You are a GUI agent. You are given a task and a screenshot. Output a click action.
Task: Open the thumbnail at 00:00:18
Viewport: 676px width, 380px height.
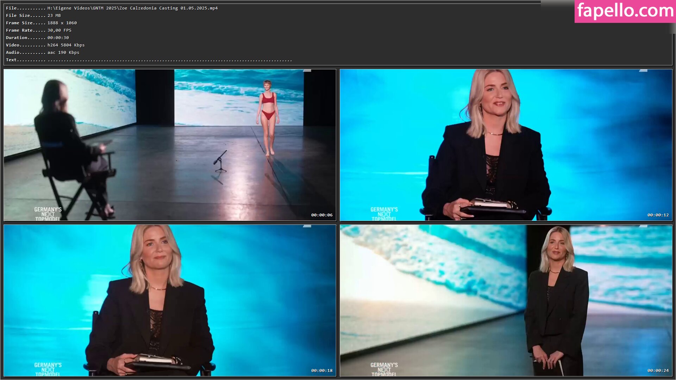pyautogui.click(x=170, y=300)
